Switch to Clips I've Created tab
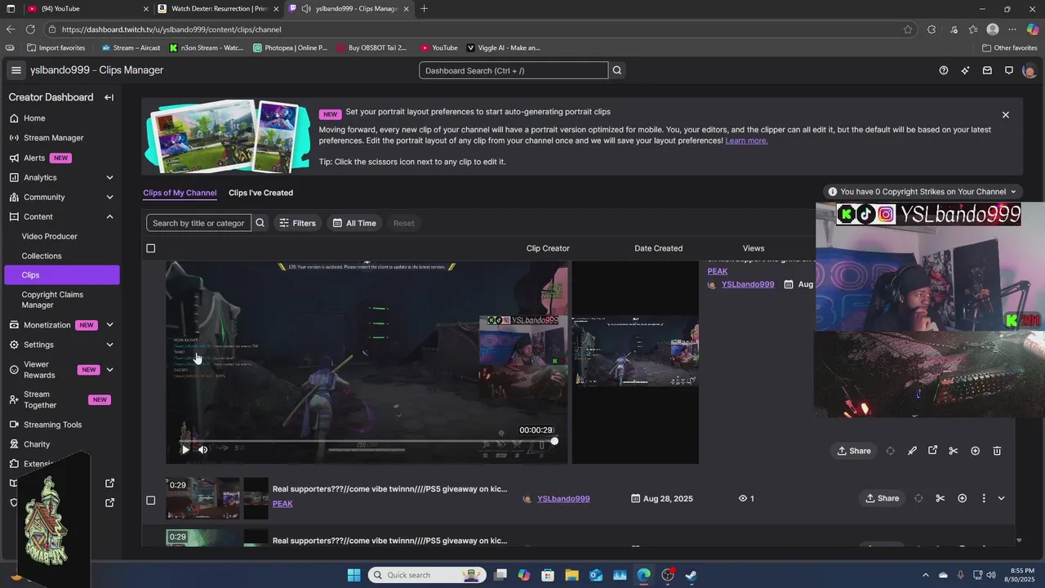The height and width of the screenshot is (588, 1045). point(260,193)
